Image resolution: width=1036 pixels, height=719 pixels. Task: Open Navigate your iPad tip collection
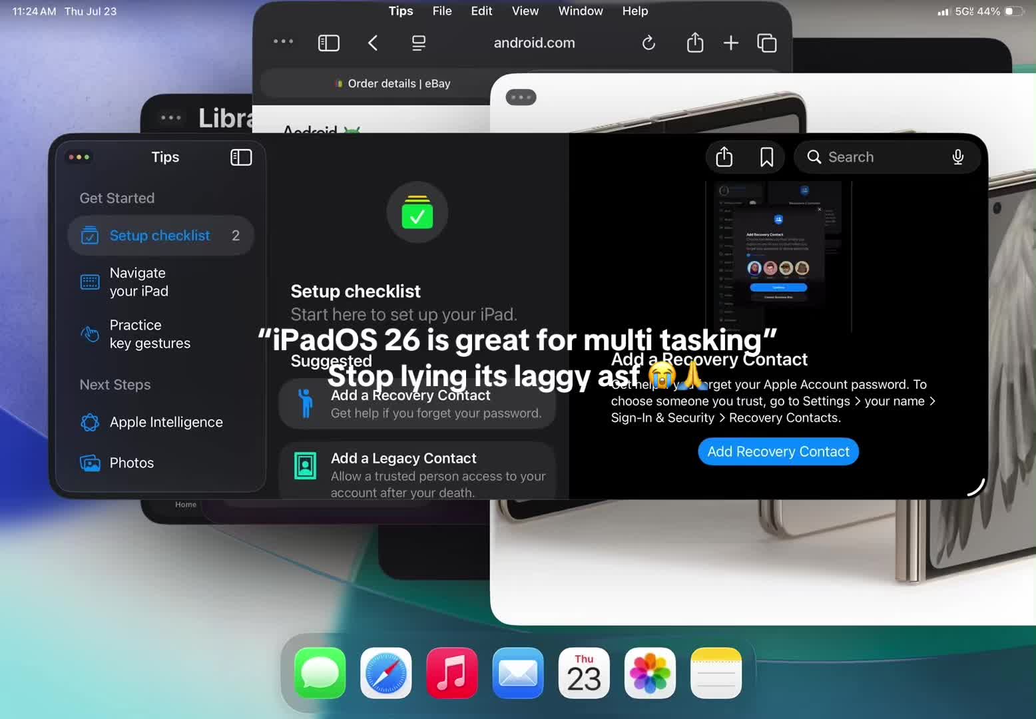coord(160,282)
